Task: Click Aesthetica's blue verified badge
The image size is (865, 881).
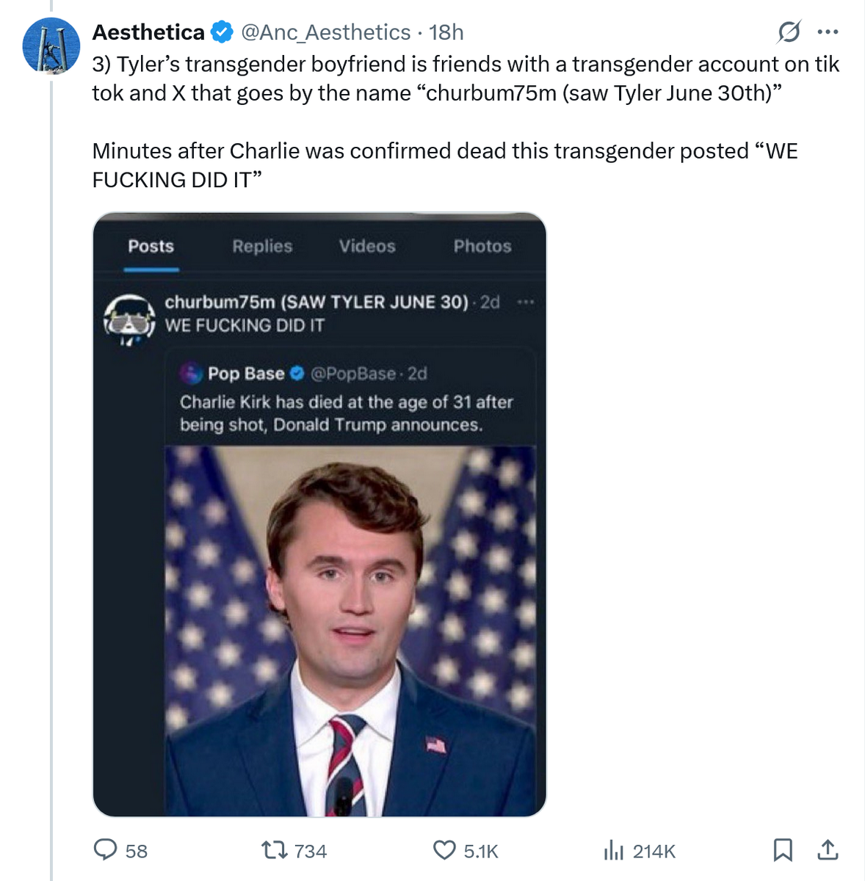Action: point(222,32)
